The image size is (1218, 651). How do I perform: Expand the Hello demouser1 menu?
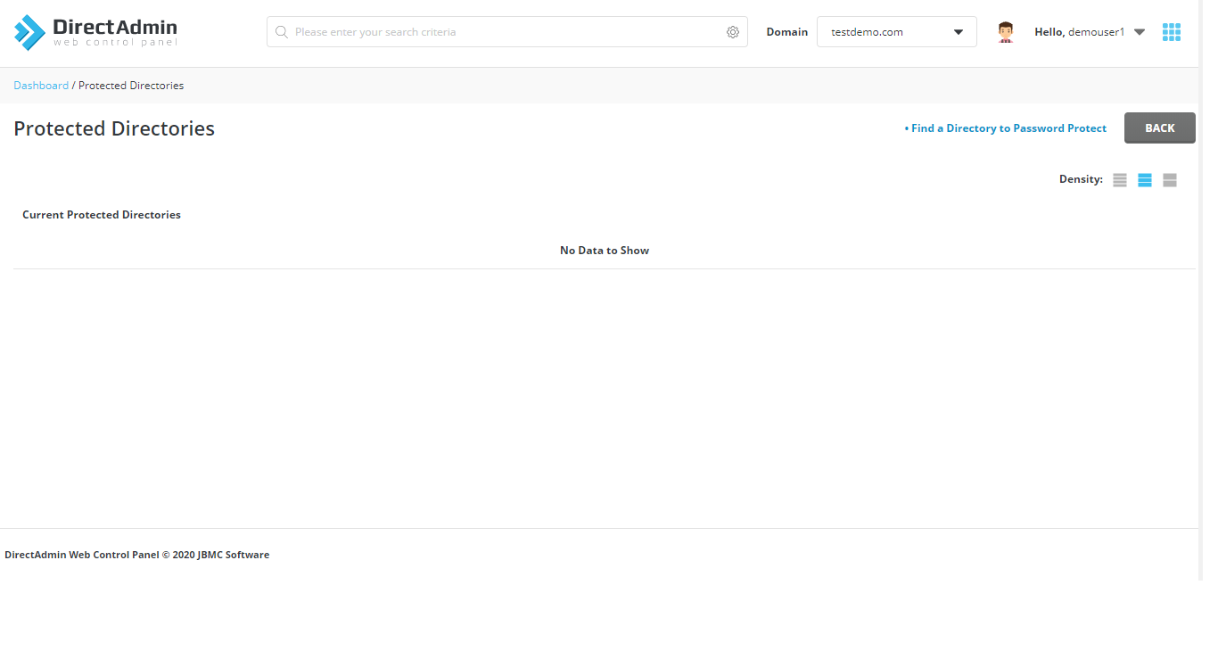pos(1090,32)
